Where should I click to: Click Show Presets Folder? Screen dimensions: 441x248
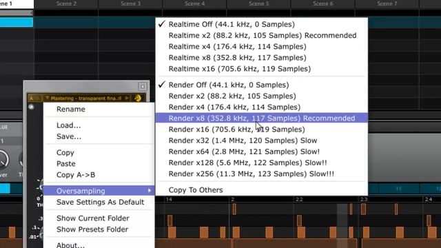click(92, 229)
